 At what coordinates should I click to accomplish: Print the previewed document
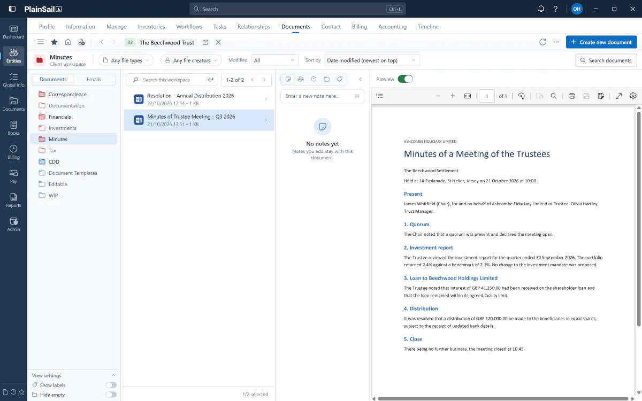coord(572,96)
